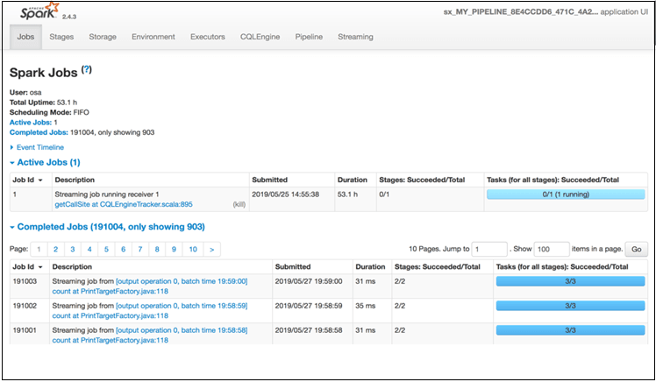Kill the active streaming job 1
656x382 pixels.
coord(239,204)
